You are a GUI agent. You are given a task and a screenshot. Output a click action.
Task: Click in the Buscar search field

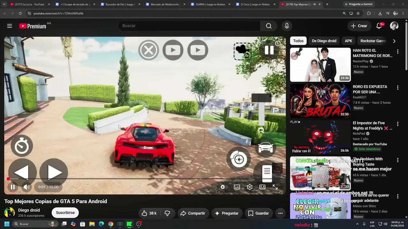[x=189, y=26]
